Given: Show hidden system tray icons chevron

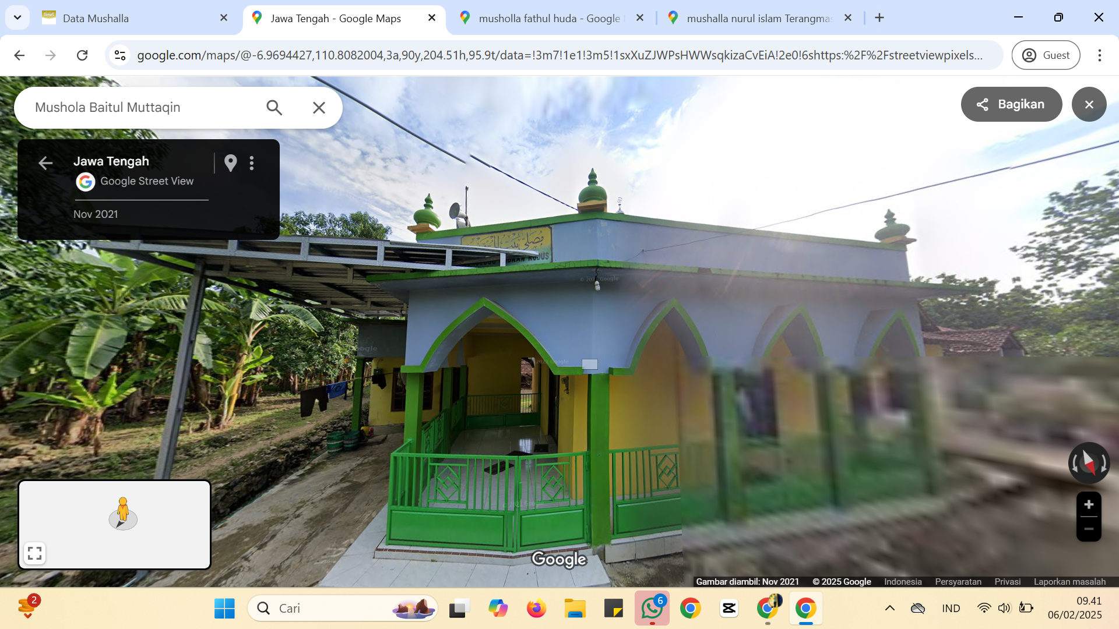Looking at the screenshot, I should pos(889,608).
